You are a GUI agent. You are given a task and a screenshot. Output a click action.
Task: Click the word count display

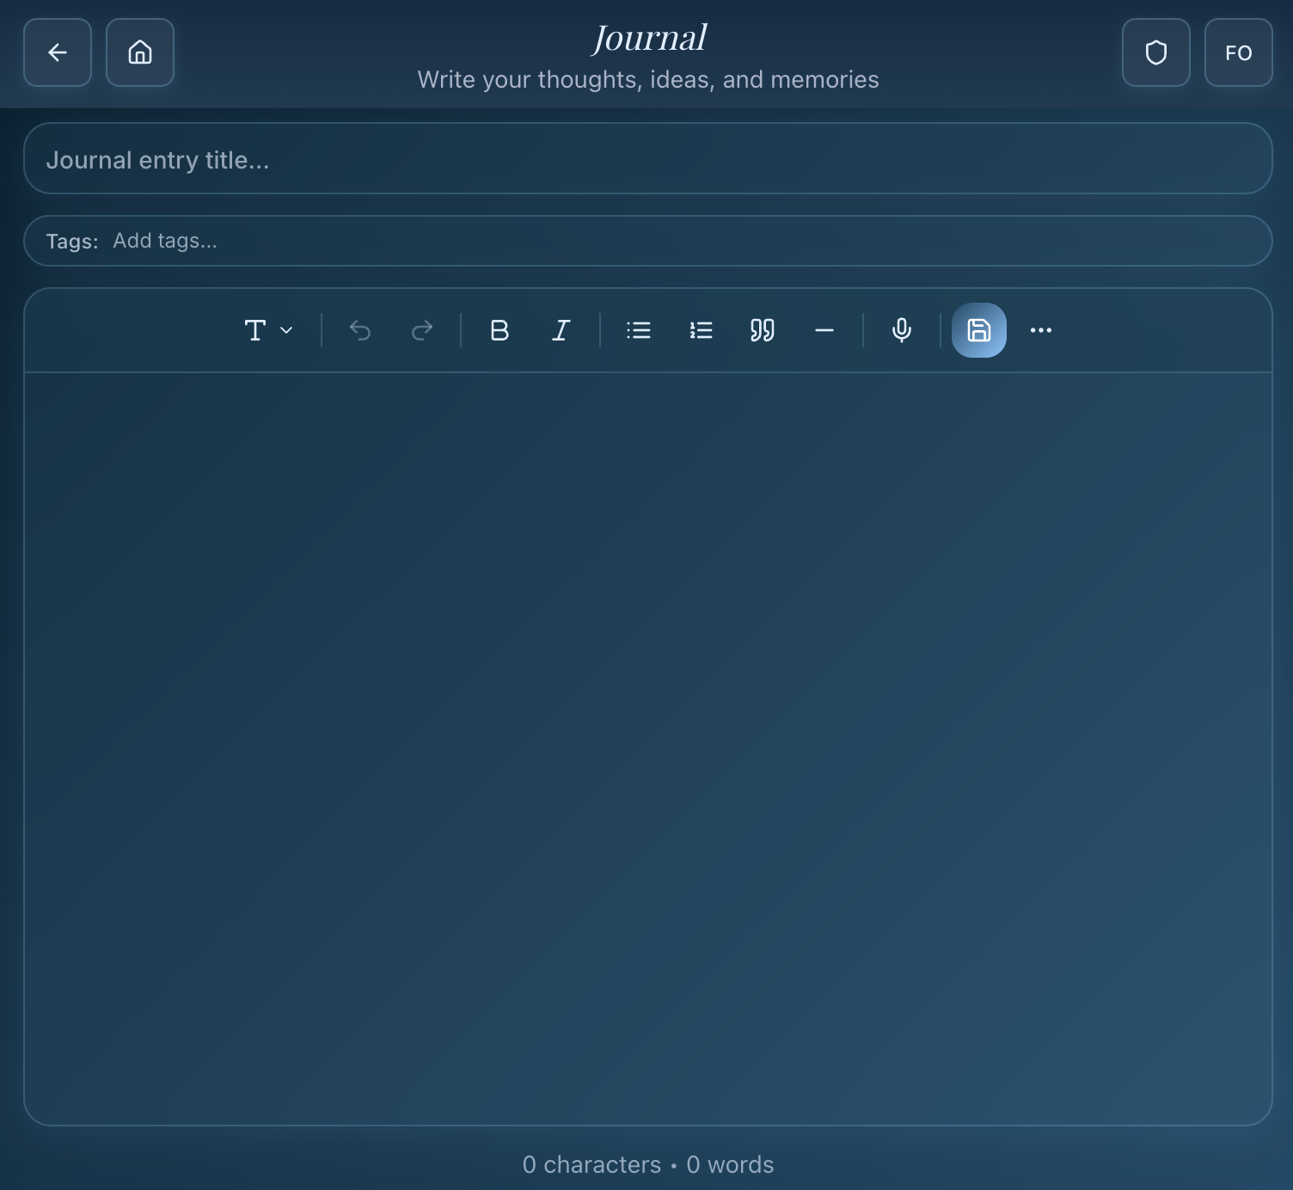tap(648, 1164)
